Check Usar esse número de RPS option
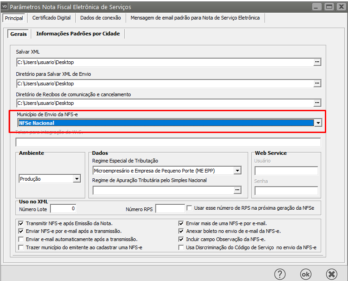 pyautogui.click(x=189, y=208)
